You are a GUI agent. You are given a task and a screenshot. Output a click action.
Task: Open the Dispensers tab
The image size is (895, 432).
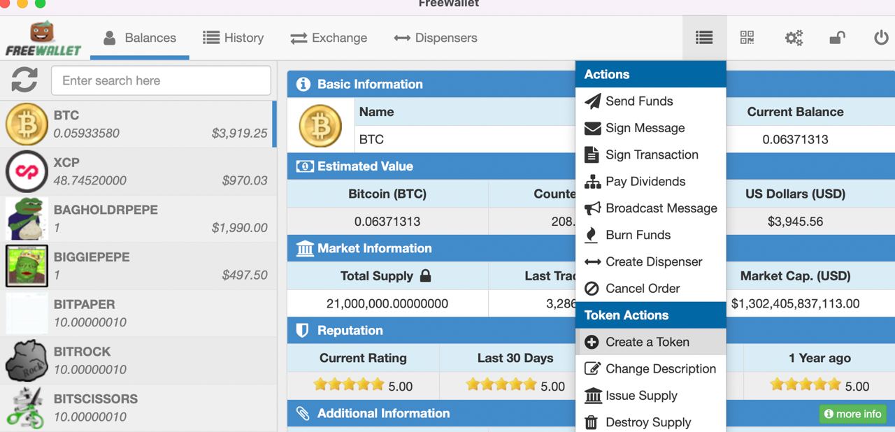tap(436, 38)
